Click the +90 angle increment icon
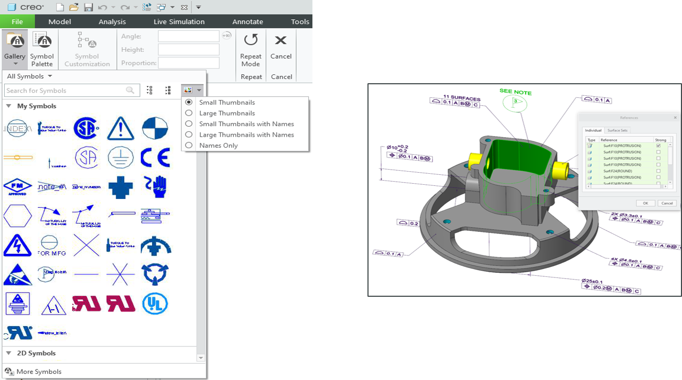Image resolution: width=682 pixels, height=380 pixels. [226, 36]
